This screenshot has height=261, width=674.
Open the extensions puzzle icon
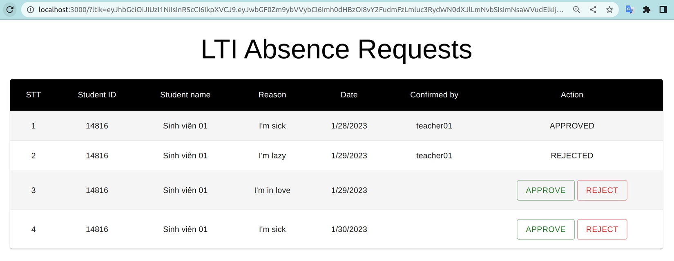(647, 9)
